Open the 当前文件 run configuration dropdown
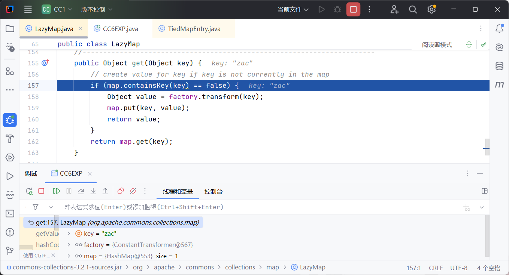 (x=293, y=10)
